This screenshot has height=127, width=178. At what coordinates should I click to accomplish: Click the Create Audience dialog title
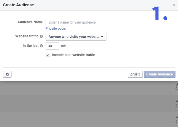coord(18,5)
